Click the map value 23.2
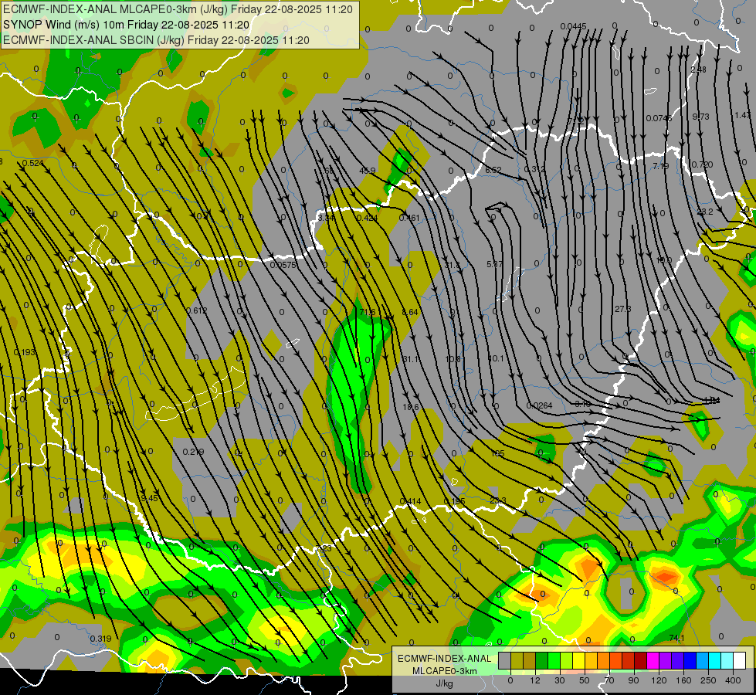Viewport: 756px width, 695px height. [705, 212]
